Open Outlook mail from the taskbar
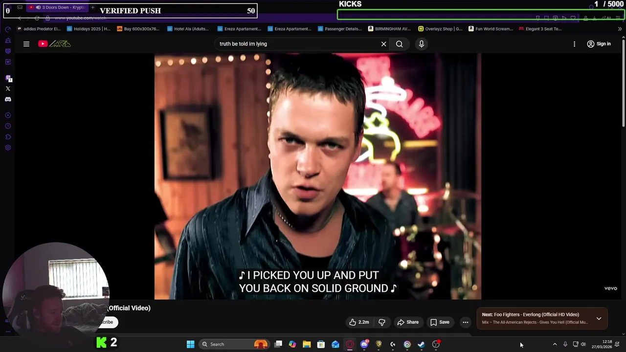 (335, 344)
